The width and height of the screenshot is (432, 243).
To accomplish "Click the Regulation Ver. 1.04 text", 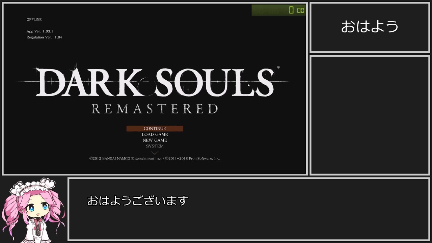I will pyautogui.click(x=44, y=37).
